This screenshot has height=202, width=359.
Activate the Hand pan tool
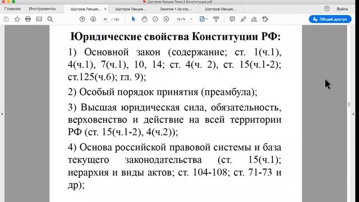(145, 19)
